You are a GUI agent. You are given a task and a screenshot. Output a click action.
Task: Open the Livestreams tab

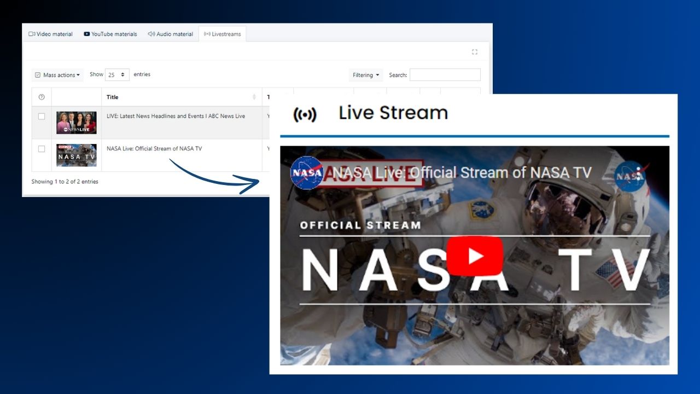222,34
